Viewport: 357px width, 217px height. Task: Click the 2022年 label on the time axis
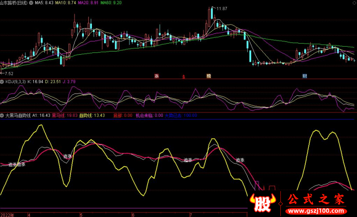point(8,214)
